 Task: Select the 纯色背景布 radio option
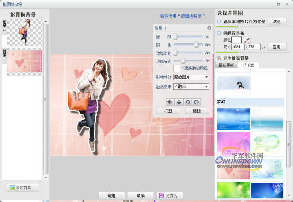(x=219, y=32)
